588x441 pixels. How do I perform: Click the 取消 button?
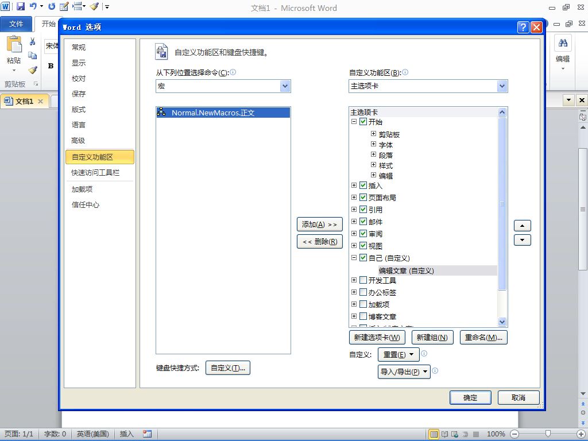[519, 397]
